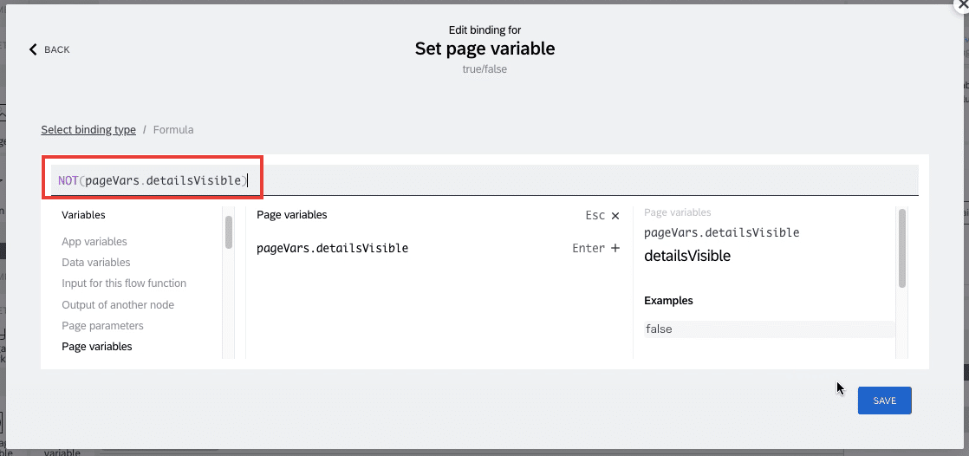The image size is (969, 456).
Task: Go back using the BACK chevron arrow
Action: click(34, 49)
